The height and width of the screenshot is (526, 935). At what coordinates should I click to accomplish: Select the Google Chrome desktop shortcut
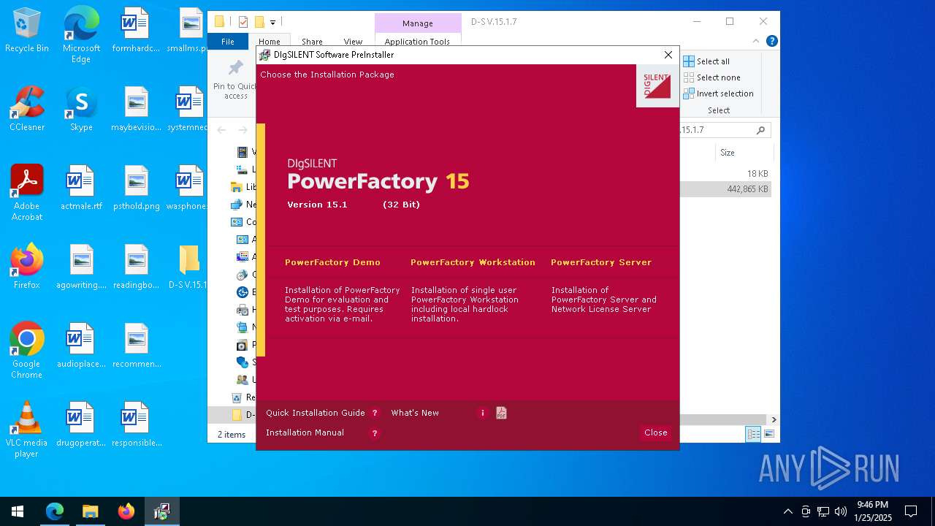[27, 351]
